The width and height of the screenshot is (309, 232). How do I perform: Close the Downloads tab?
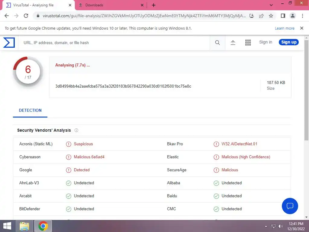click(142, 5)
